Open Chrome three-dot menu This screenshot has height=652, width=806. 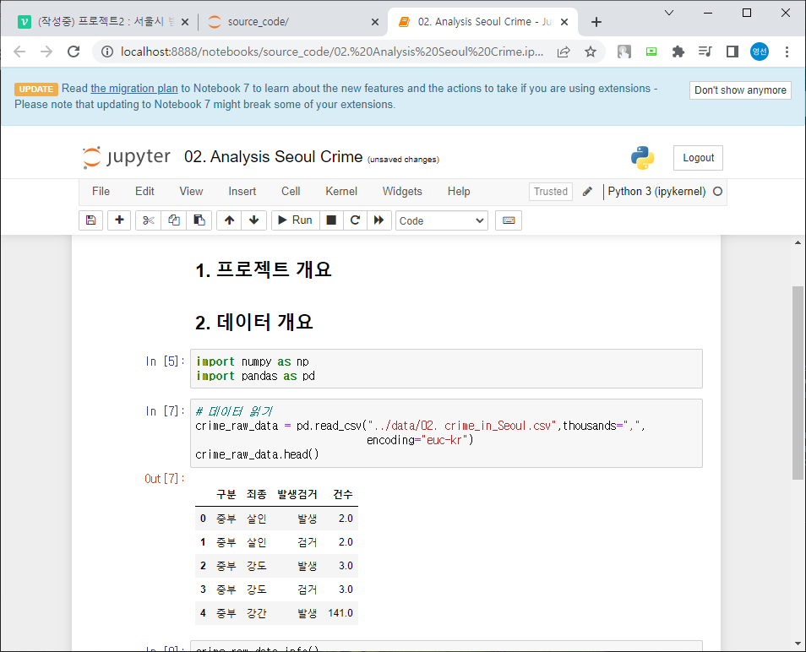click(787, 52)
